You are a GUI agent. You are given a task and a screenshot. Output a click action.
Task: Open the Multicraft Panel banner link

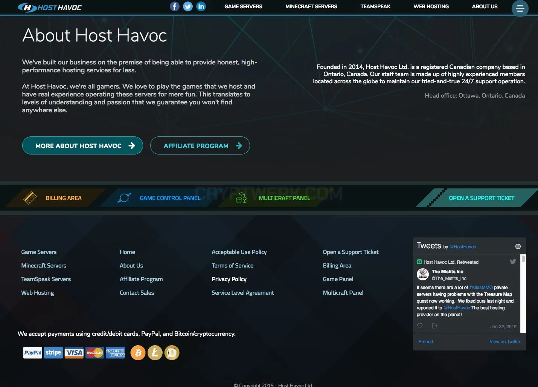coord(285,198)
